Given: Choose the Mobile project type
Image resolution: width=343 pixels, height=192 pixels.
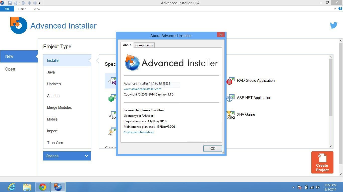Looking at the screenshot, I should point(67,119).
